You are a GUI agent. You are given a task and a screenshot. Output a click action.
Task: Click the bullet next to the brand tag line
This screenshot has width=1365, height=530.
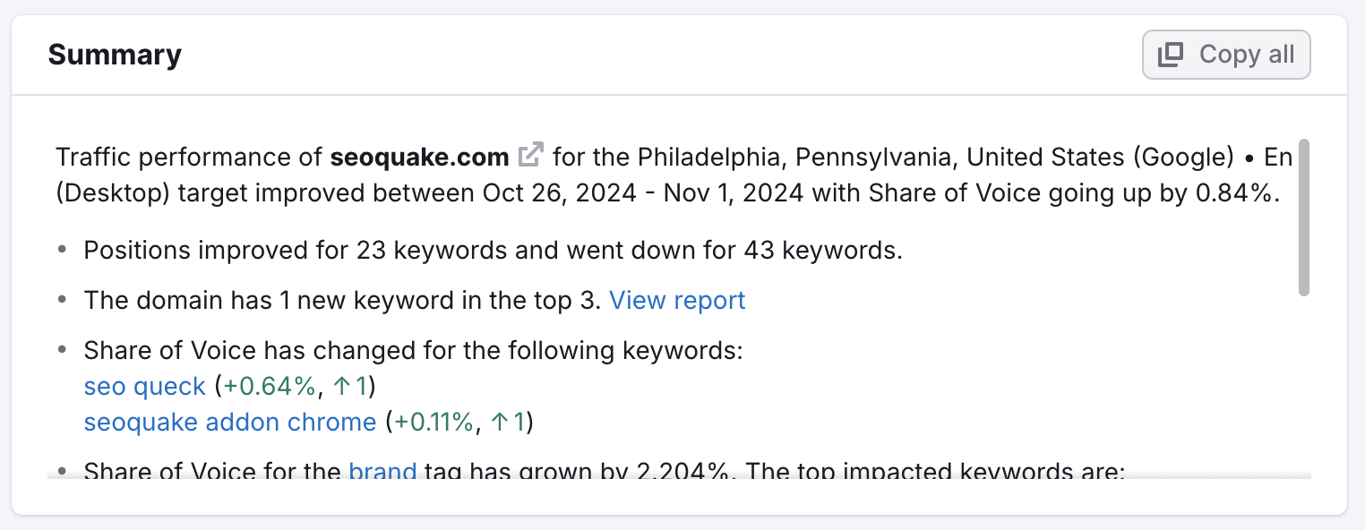pyautogui.click(x=61, y=470)
